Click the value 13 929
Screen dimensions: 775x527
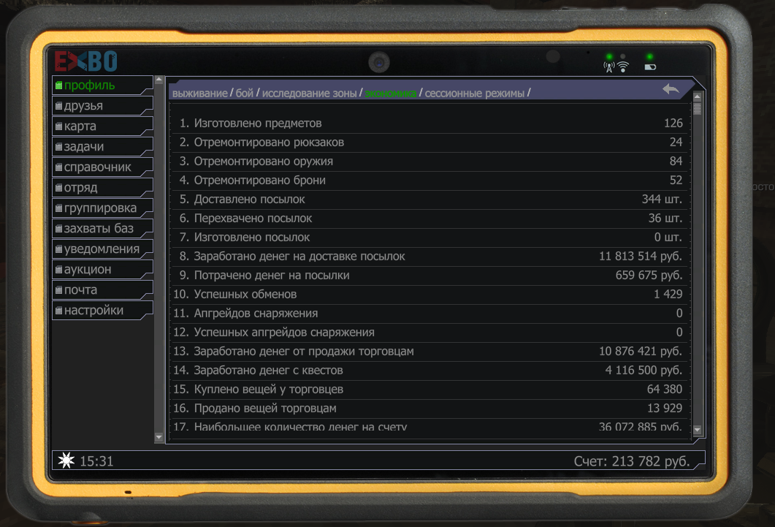pyautogui.click(x=665, y=409)
